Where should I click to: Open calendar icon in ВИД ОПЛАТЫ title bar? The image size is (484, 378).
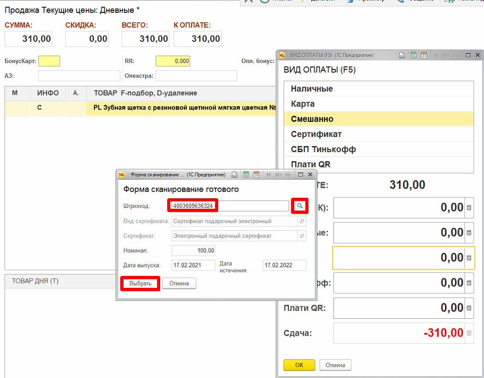pos(423,55)
